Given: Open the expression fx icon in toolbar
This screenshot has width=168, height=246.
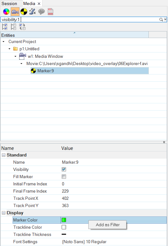Looking at the screenshot, I should coord(32,12).
